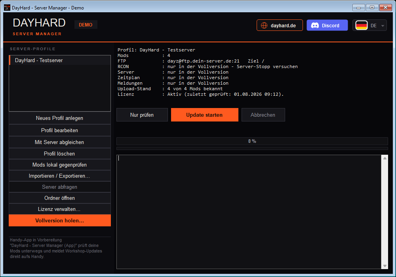Click Profil bearbeiten
Image resolution: width=396 pixels, height=277 pixels.
(60, 130)
